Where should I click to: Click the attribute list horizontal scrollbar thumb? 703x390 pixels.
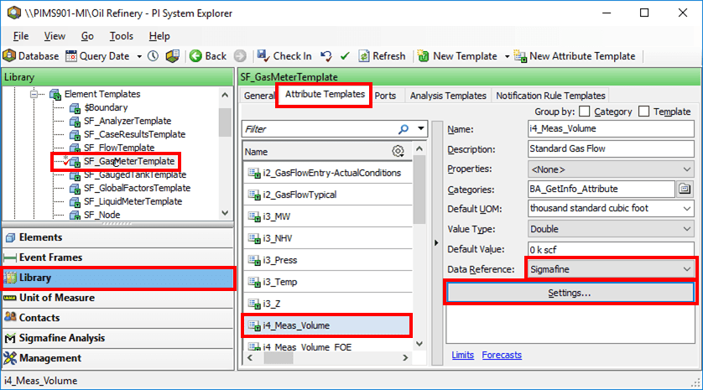[x=279, y=358]
